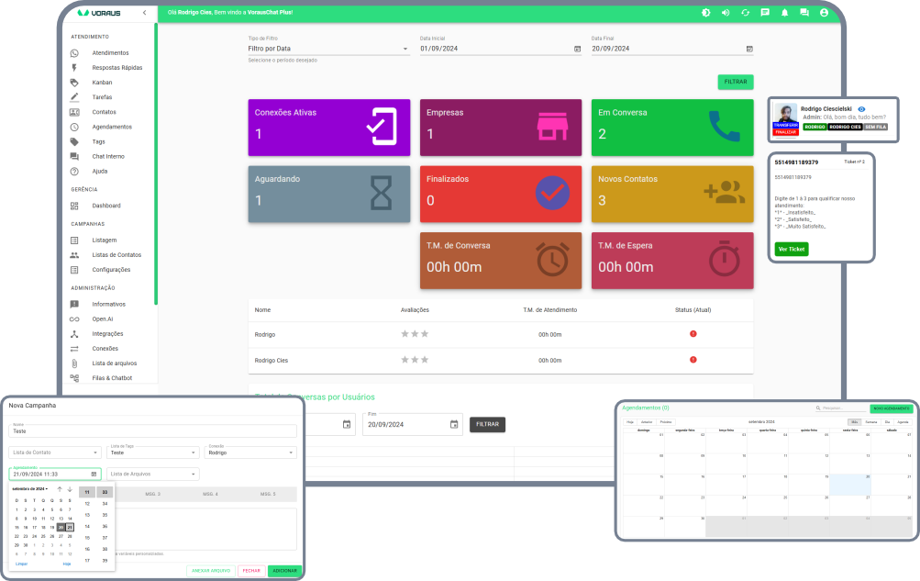Screen dimensions: 920x581
Task: Open the Data Final calendar picker icon
Action: tap(749, 49)
